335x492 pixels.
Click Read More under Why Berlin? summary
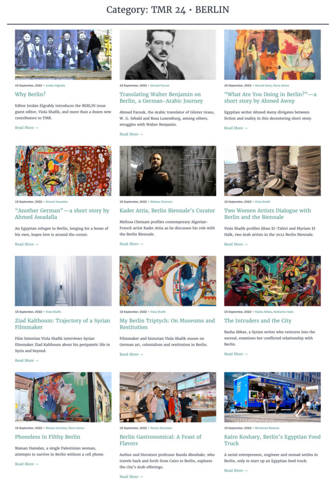pyautogui.click(x=26, y=128)
